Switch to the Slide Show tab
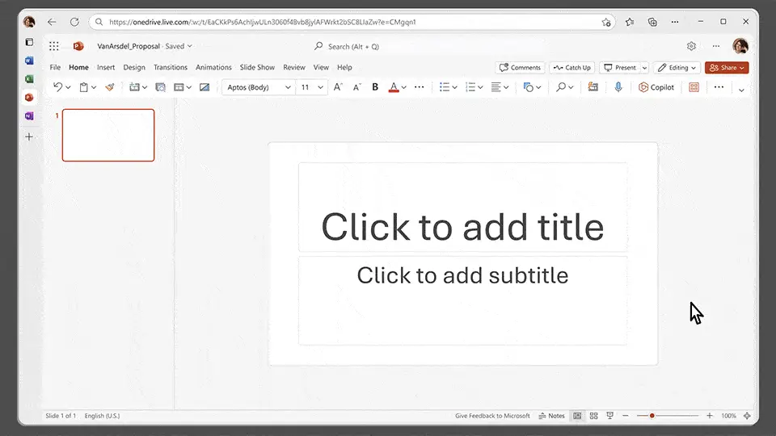The width and height of the screenshot is (776, 436). point(257,67)
